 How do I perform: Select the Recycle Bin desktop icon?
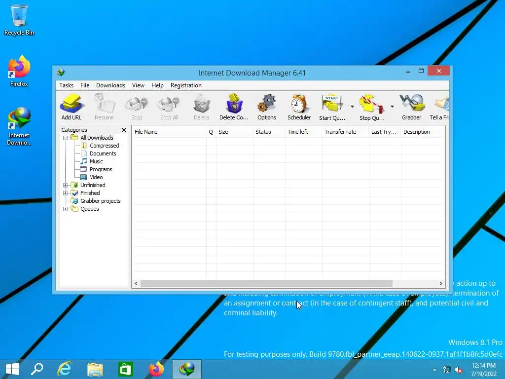(x=19, y=20)
